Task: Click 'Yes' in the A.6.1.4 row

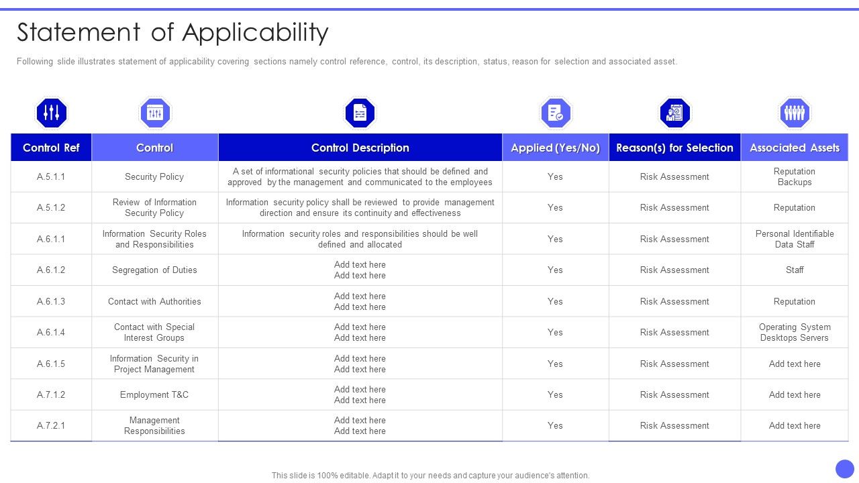Action: [555, 333]
